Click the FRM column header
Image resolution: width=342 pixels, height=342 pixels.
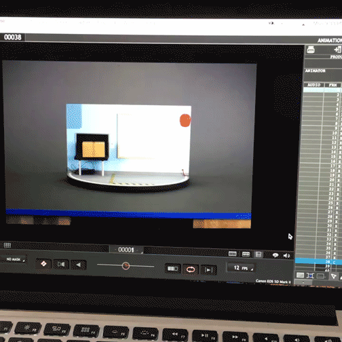(332, 85)
